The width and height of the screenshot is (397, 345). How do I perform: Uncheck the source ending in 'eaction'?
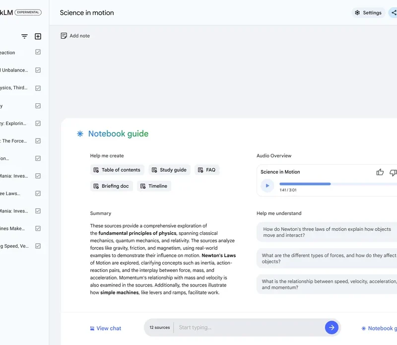coord(38,52)
